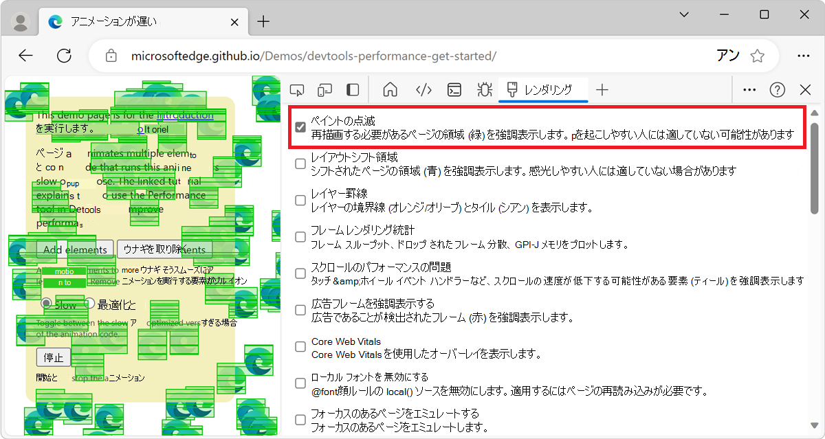Viewport: 825px width, 439px height.
Task: Open the Issues bug icon
Action: pos(484,89)
